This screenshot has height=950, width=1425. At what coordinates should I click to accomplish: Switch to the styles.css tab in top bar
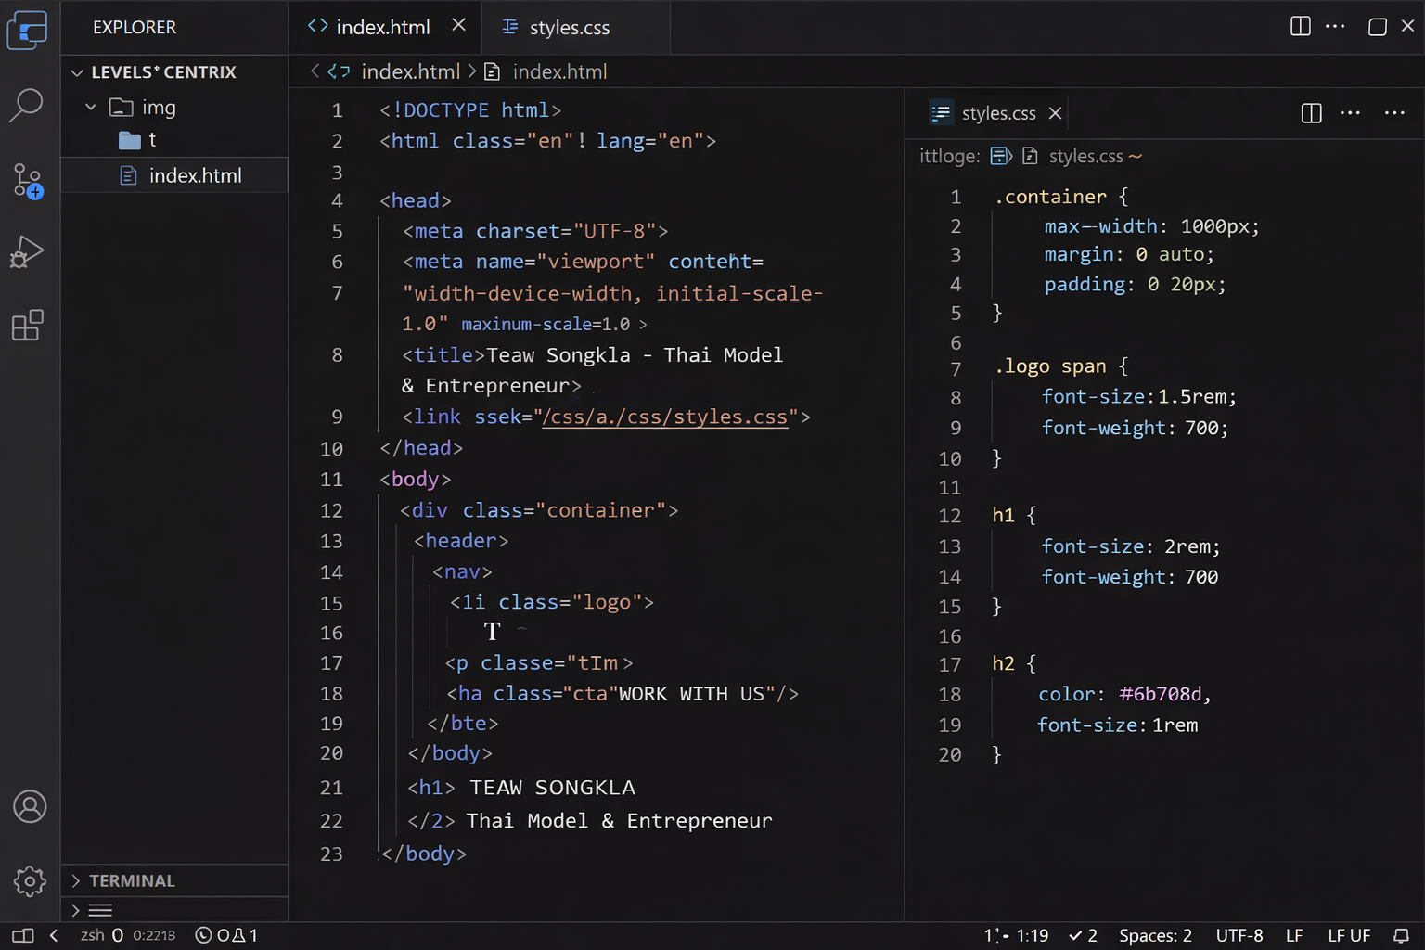coord(569,28)
